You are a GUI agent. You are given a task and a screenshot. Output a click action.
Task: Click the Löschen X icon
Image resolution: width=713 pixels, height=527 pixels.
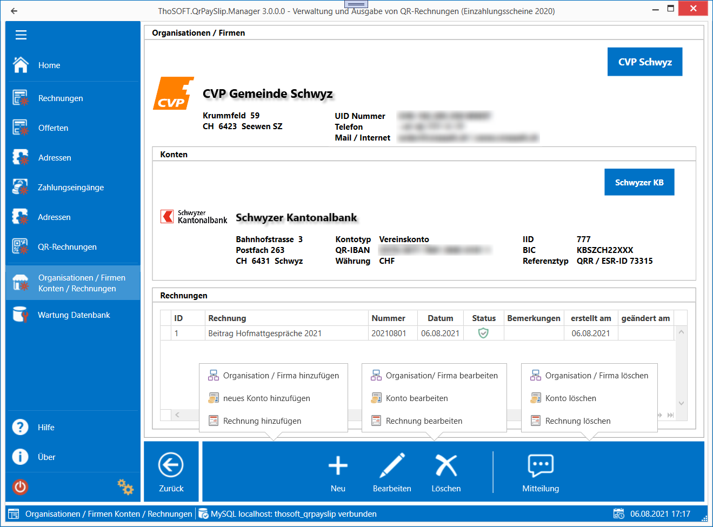(447, 465)
